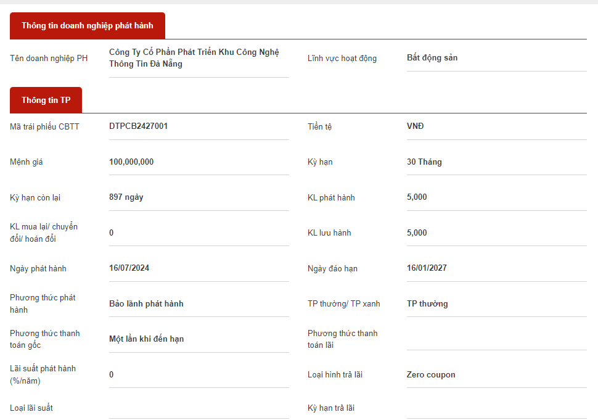The image size is (598, 420).
Task: Click the Một lần khi đến hạn value
Action: [147, 339]
